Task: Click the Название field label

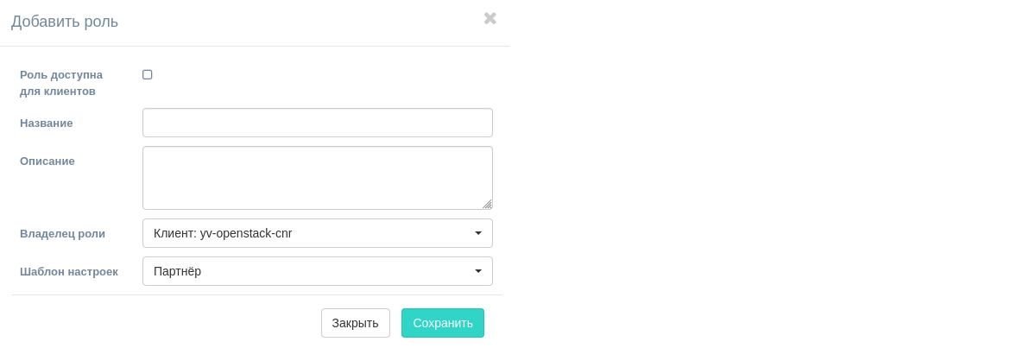Action: point(46,123)
